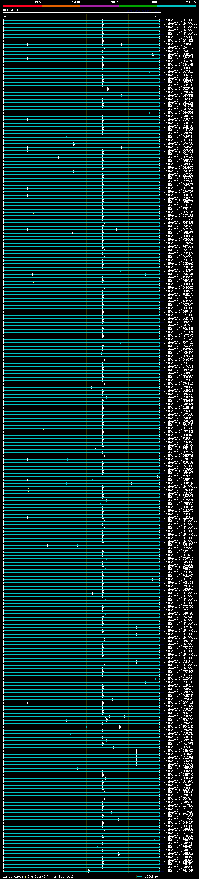Select hit UniRef100_Q93ZJ0
This screenshot has height=879, width=199.
pos(178,51)
